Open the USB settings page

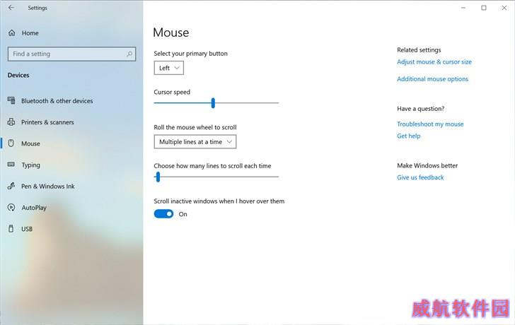click(x=27, y=229)
